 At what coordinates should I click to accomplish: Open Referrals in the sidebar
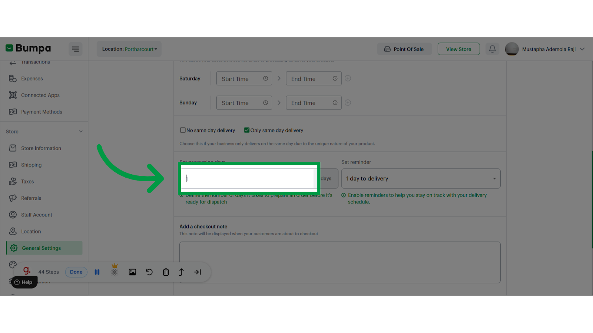click(31, 198)
